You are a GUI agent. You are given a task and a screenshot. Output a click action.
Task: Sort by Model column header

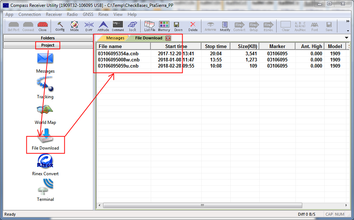(x=335, y=46)
